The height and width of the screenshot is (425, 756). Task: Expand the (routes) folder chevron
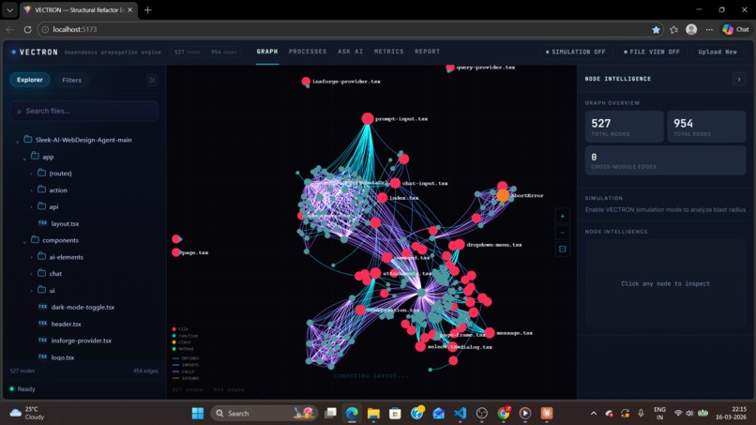(x=32, y=174)
